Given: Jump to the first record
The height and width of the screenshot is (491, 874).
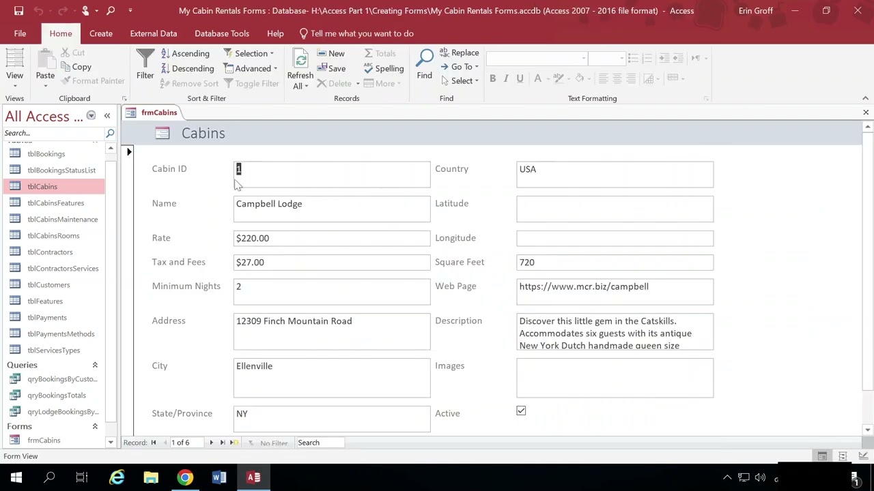Looking at the screenshot, I should [x=154, y=443].
